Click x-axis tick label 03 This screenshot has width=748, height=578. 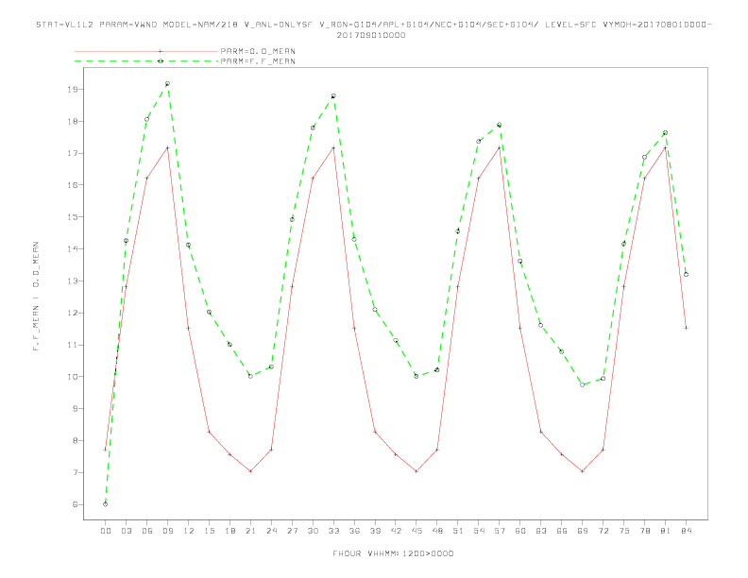click(126, 531)
